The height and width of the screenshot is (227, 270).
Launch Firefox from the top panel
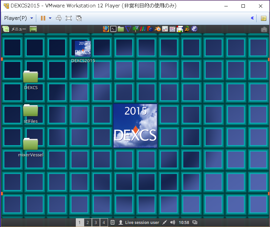pyautogui.click(x=106, y=29)
